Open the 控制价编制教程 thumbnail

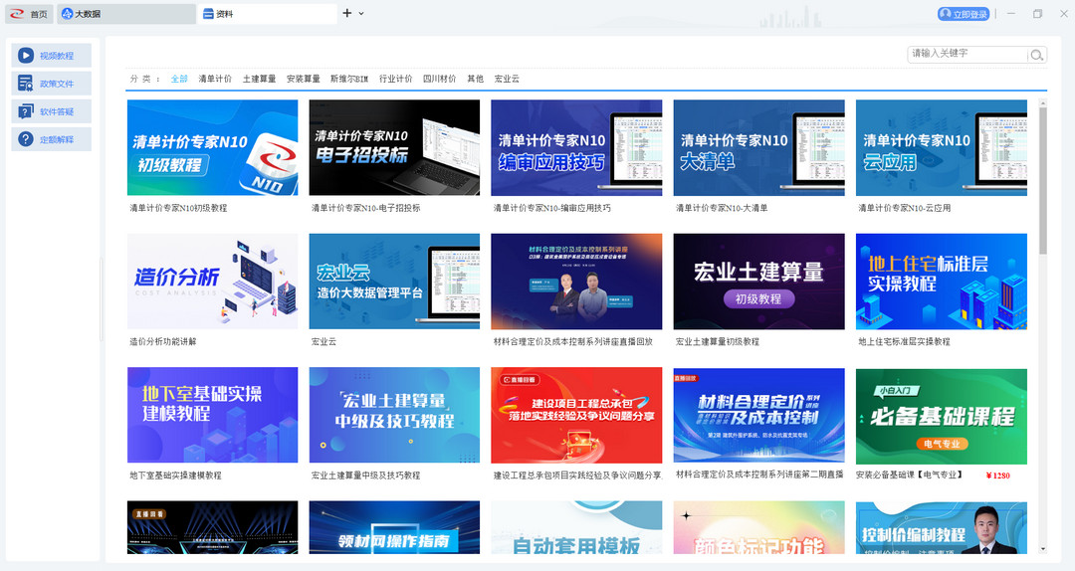click(x=942, y=527)
